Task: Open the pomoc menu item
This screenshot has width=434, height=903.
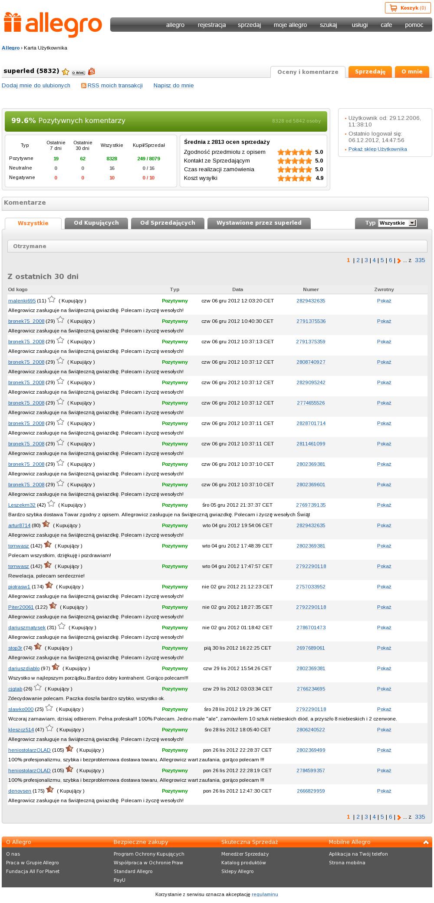Action: [x=414, y=25]
